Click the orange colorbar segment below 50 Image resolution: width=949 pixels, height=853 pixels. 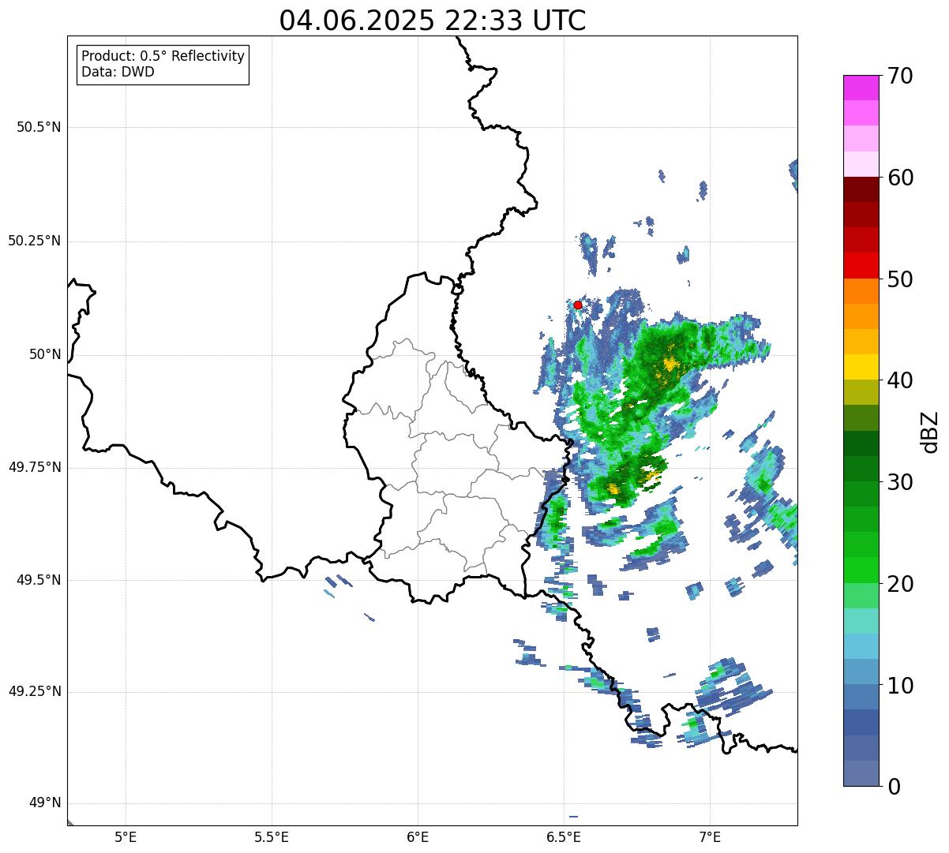[x=861, y=291]
